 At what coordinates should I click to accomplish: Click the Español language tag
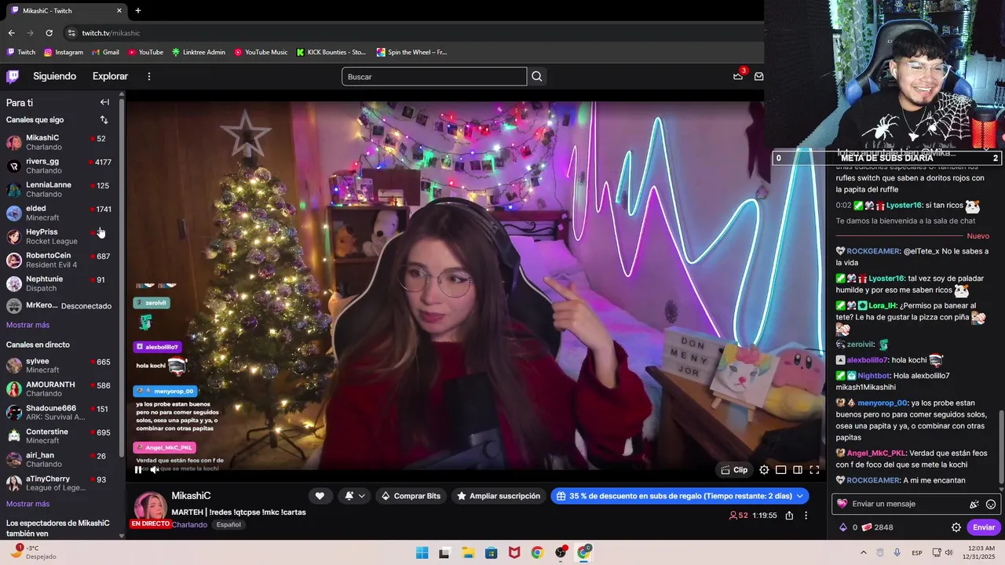tap(228, 525)
